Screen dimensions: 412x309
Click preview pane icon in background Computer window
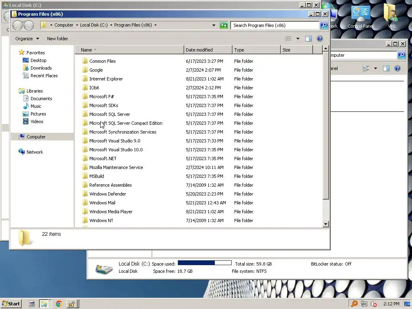(x=386, y=68)
